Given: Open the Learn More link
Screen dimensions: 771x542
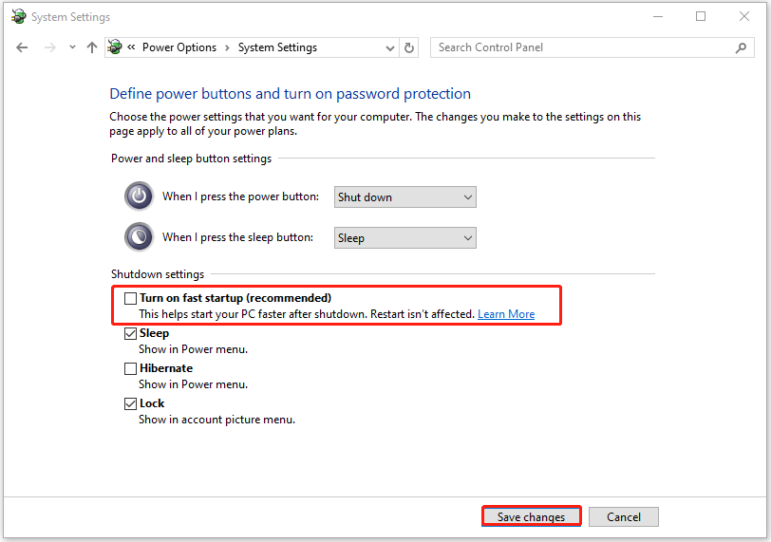Looking at the screenshot, I should (506, 314).
